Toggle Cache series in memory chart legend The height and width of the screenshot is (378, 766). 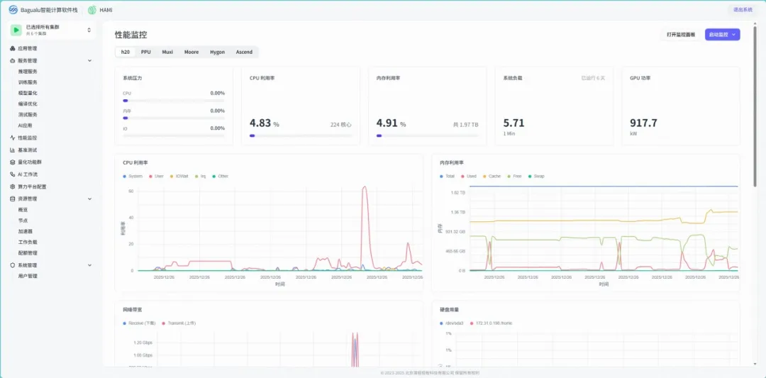(491, 176)
